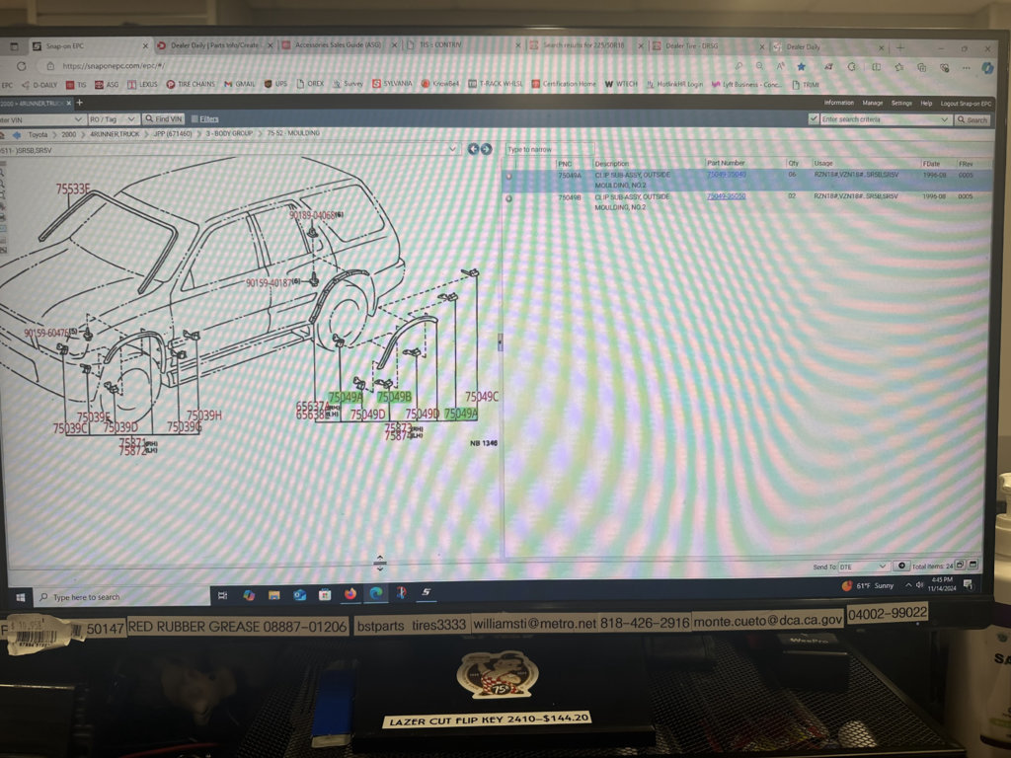Expand the Enter VIN dropdown
Screen dimensions: 1011x758
[x=78, y=119]
